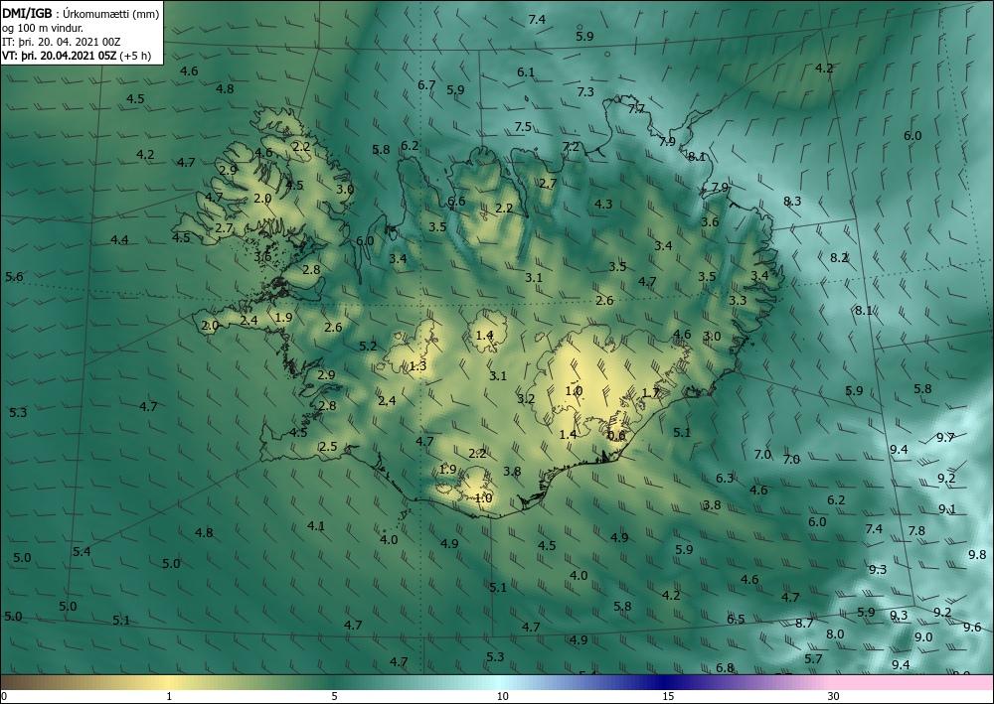994x704 pixels.
Task: Click the color scale label '1'
Action: coord(169,696)
